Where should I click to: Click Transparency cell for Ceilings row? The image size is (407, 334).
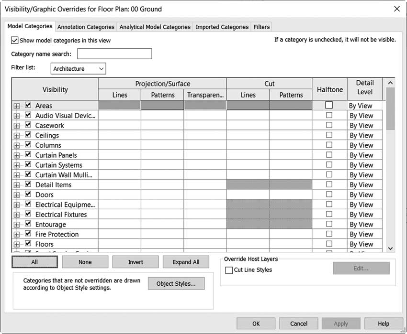(x=205, y=135)
